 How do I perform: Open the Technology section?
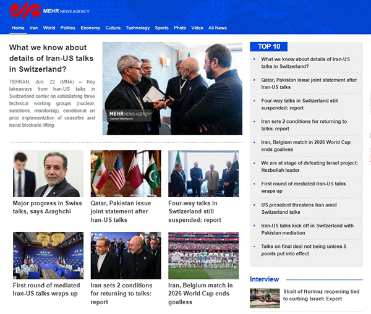(x=138, y=28)
